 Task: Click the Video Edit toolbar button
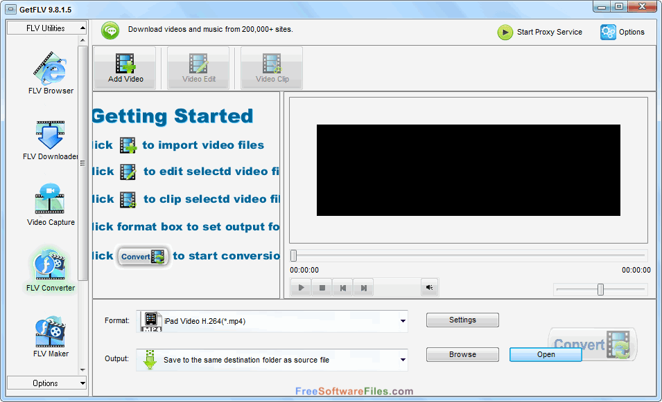pos(198,68)
